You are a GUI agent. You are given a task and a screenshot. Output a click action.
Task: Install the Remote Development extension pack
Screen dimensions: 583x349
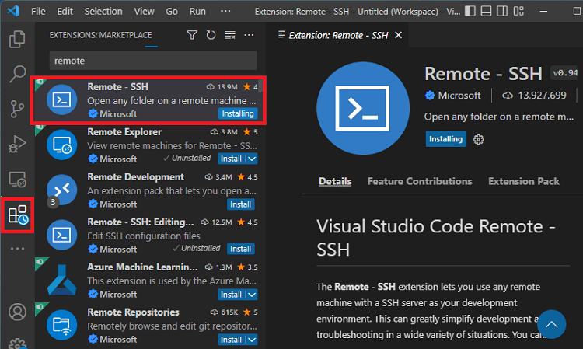point(240,204)
